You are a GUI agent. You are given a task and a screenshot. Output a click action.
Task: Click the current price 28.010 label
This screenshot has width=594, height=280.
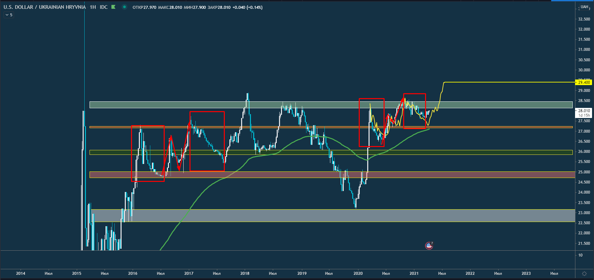(x=584, y=111)
